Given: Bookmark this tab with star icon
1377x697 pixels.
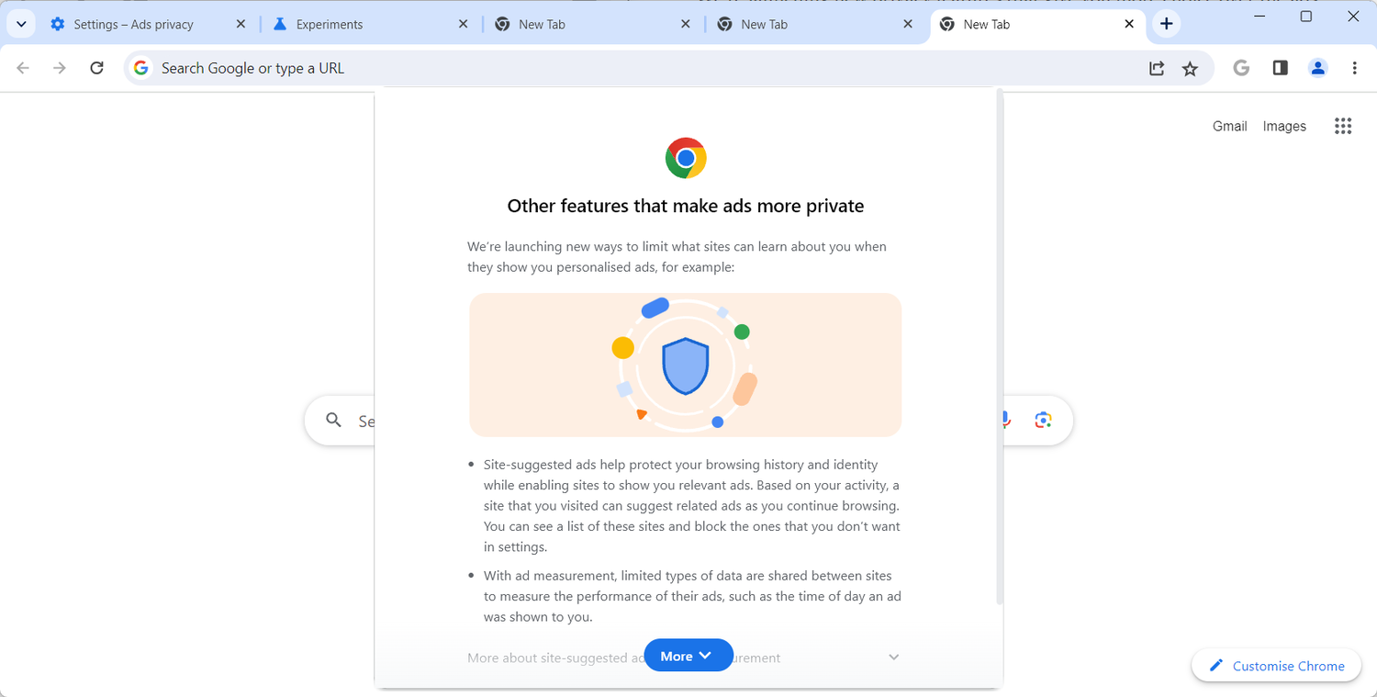Looking at the screenshot, I should point(1191,68).
